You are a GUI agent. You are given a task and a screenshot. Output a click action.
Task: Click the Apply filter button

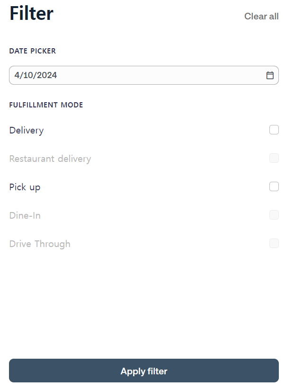tap(144, 371)
